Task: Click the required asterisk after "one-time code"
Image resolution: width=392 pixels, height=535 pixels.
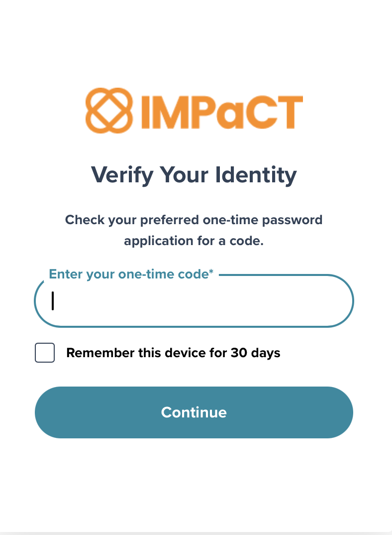Action: [x=211, y=271]
